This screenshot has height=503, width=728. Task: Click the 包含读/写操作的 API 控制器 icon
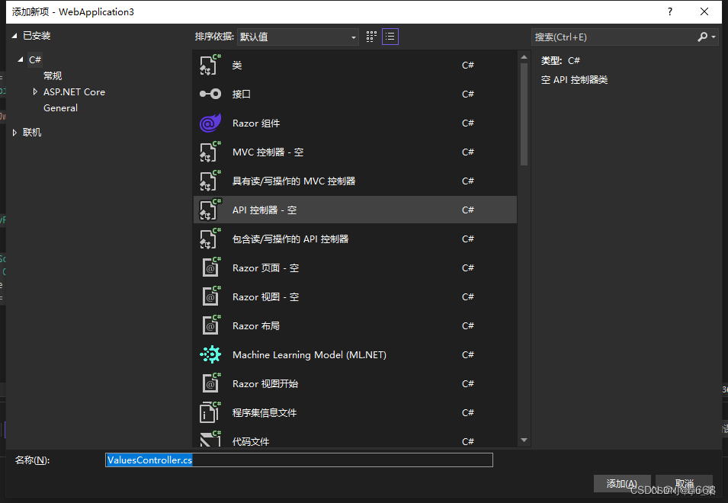coord(210,239)
